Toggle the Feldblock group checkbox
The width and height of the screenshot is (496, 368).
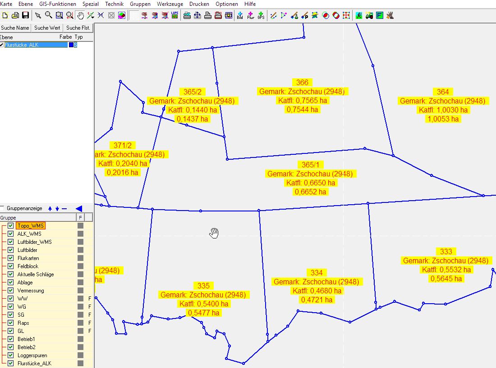click(11, 266)
